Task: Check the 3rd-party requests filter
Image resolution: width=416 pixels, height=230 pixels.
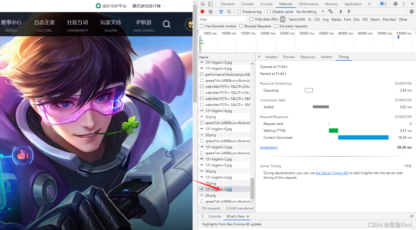Action: (x=276, y=26)
